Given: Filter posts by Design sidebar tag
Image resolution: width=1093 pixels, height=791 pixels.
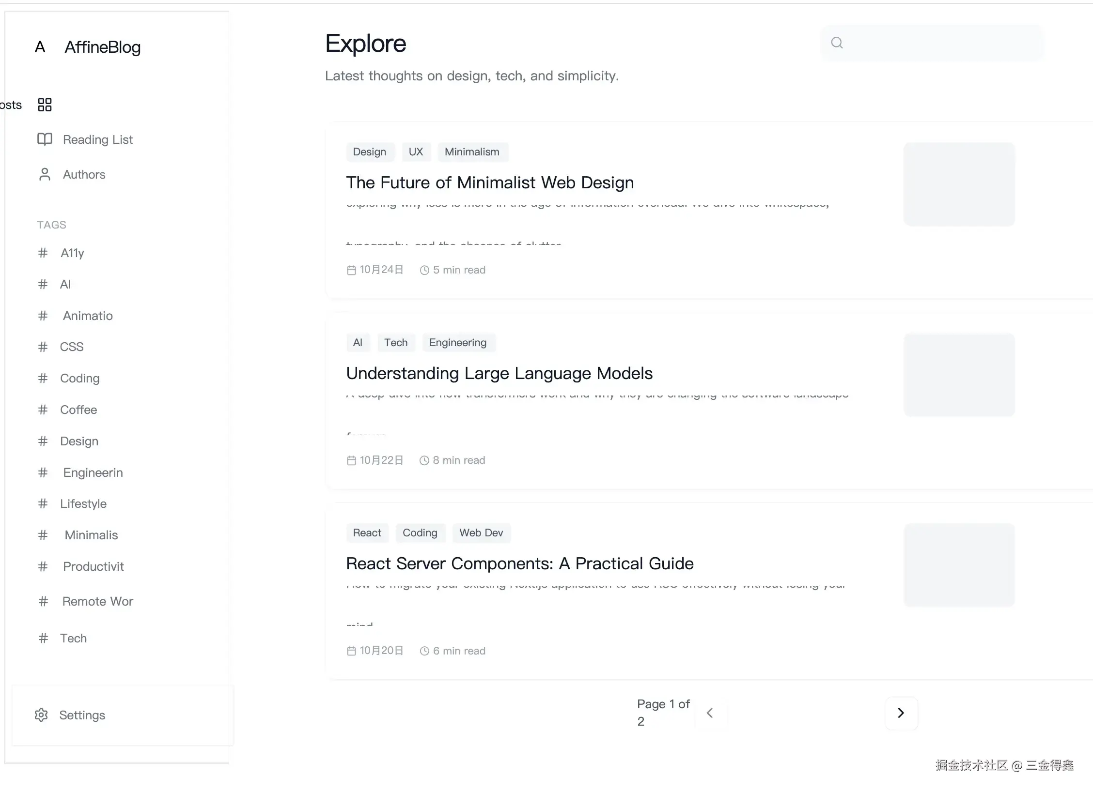Looking at the screenshot, I should coord(79,441).
